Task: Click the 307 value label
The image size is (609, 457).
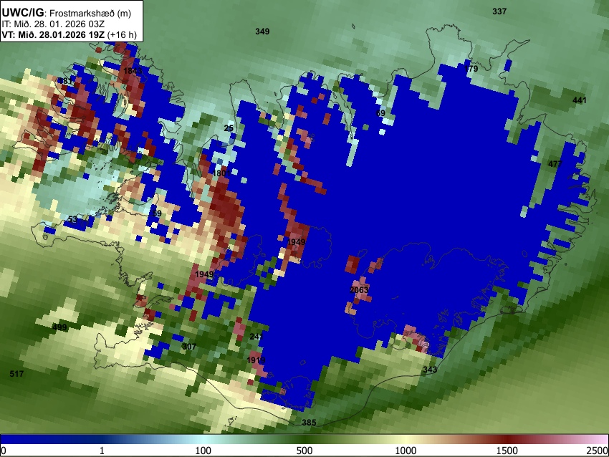Action: [x=189, y=347]
